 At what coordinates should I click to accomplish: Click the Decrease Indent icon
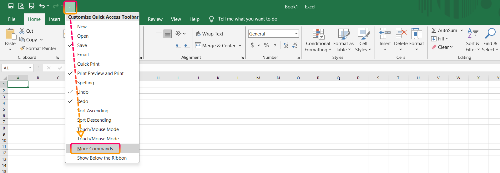click(x=179, y=45)
